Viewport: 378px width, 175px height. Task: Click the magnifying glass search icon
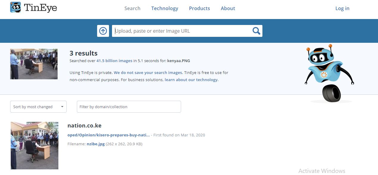[x=256, y=31]
